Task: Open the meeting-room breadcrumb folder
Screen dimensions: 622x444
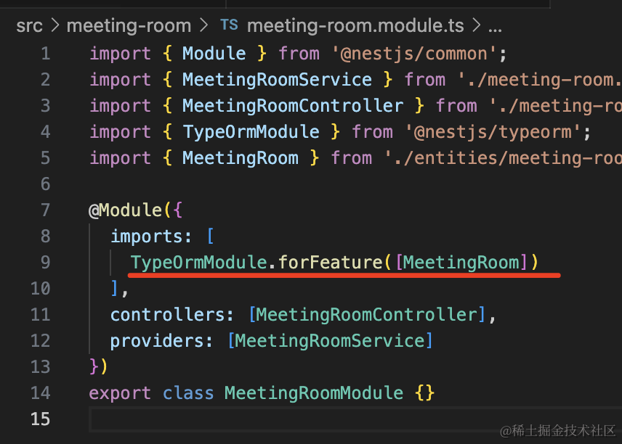Action: click(x=129, y=26)
